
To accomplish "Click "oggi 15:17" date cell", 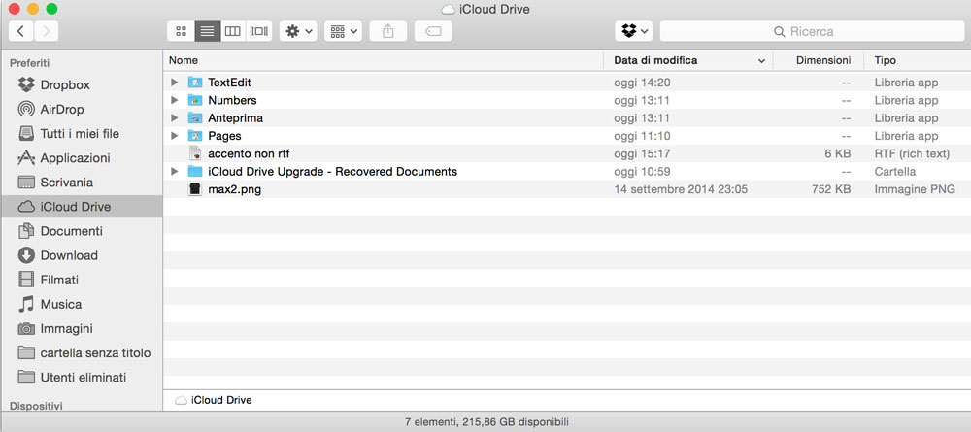I will (x=642, y=153).
